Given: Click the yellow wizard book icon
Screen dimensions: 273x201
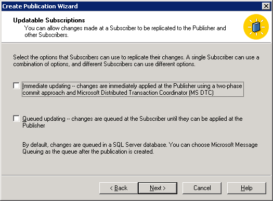Looking at the screenshot, I should 256,27.
